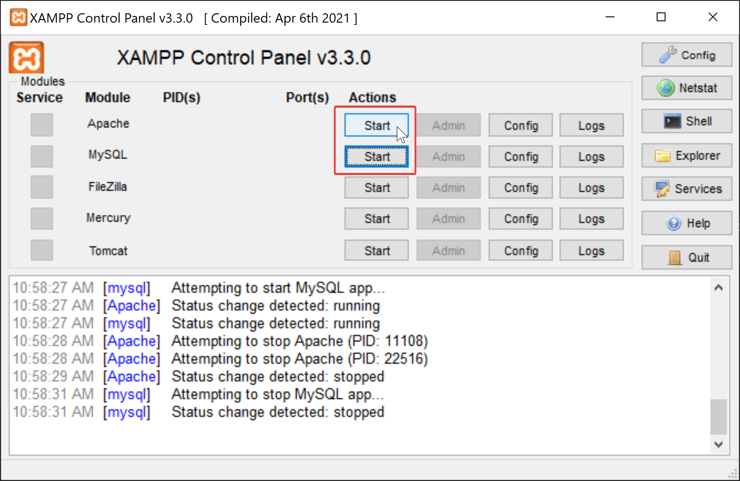Start the MySQL module
Image resolution: width=740 pixels, height=481 pixels.
(x=376, y=157)
